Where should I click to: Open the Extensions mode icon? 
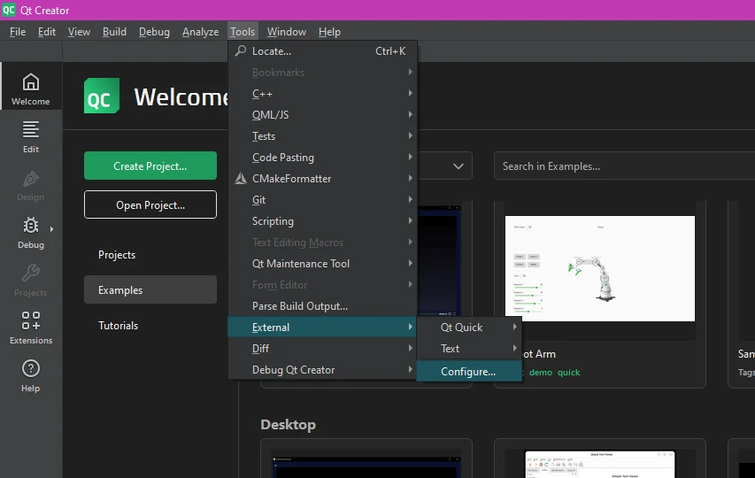31,320
